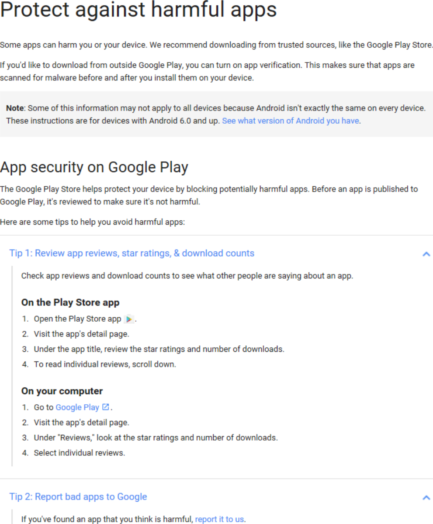Toggle the Tip 1 review app reviews heading

point(132,253)
